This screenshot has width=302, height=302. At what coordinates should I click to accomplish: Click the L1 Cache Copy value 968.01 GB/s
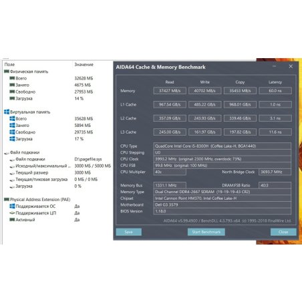pos(240,104)
